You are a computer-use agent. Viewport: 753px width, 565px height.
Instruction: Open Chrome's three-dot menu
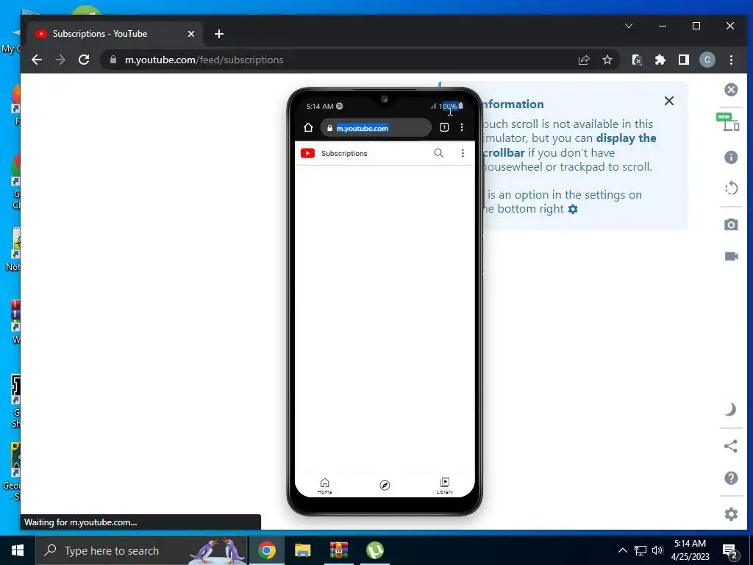pos(731,60)
